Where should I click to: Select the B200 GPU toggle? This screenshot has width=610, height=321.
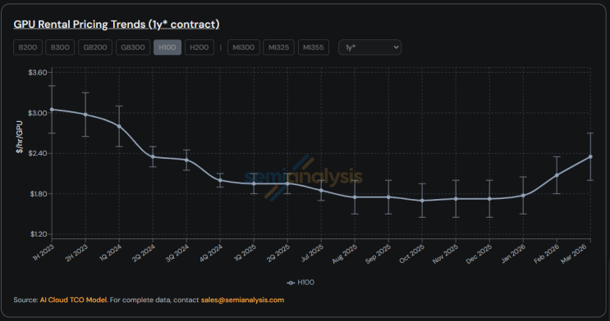(28, 47)
